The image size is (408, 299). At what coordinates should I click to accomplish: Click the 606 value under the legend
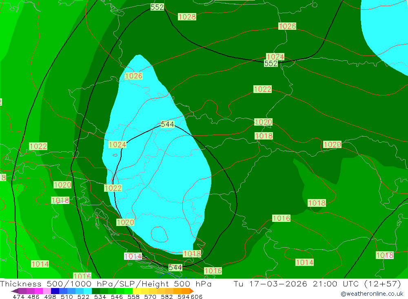coord(197,297)
